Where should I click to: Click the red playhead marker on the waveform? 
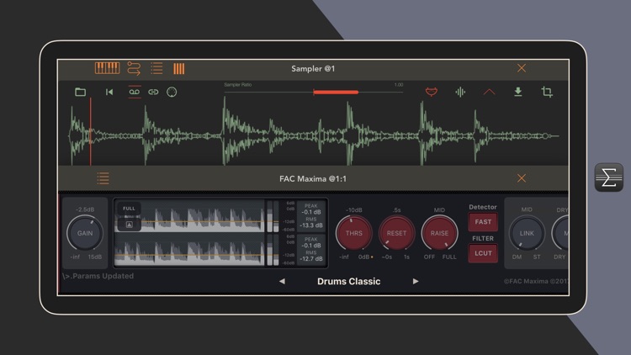click(x=91, y=131)
